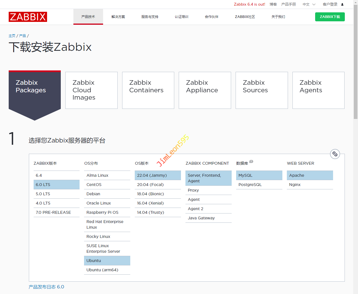Click the green ZABBIX下载 button
Viewport: 358px width, 294px height.
pyautogui.click(x=330, y=17)
